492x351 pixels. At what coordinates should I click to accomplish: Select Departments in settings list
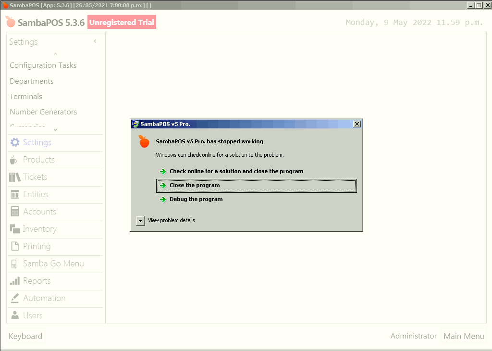32,81
